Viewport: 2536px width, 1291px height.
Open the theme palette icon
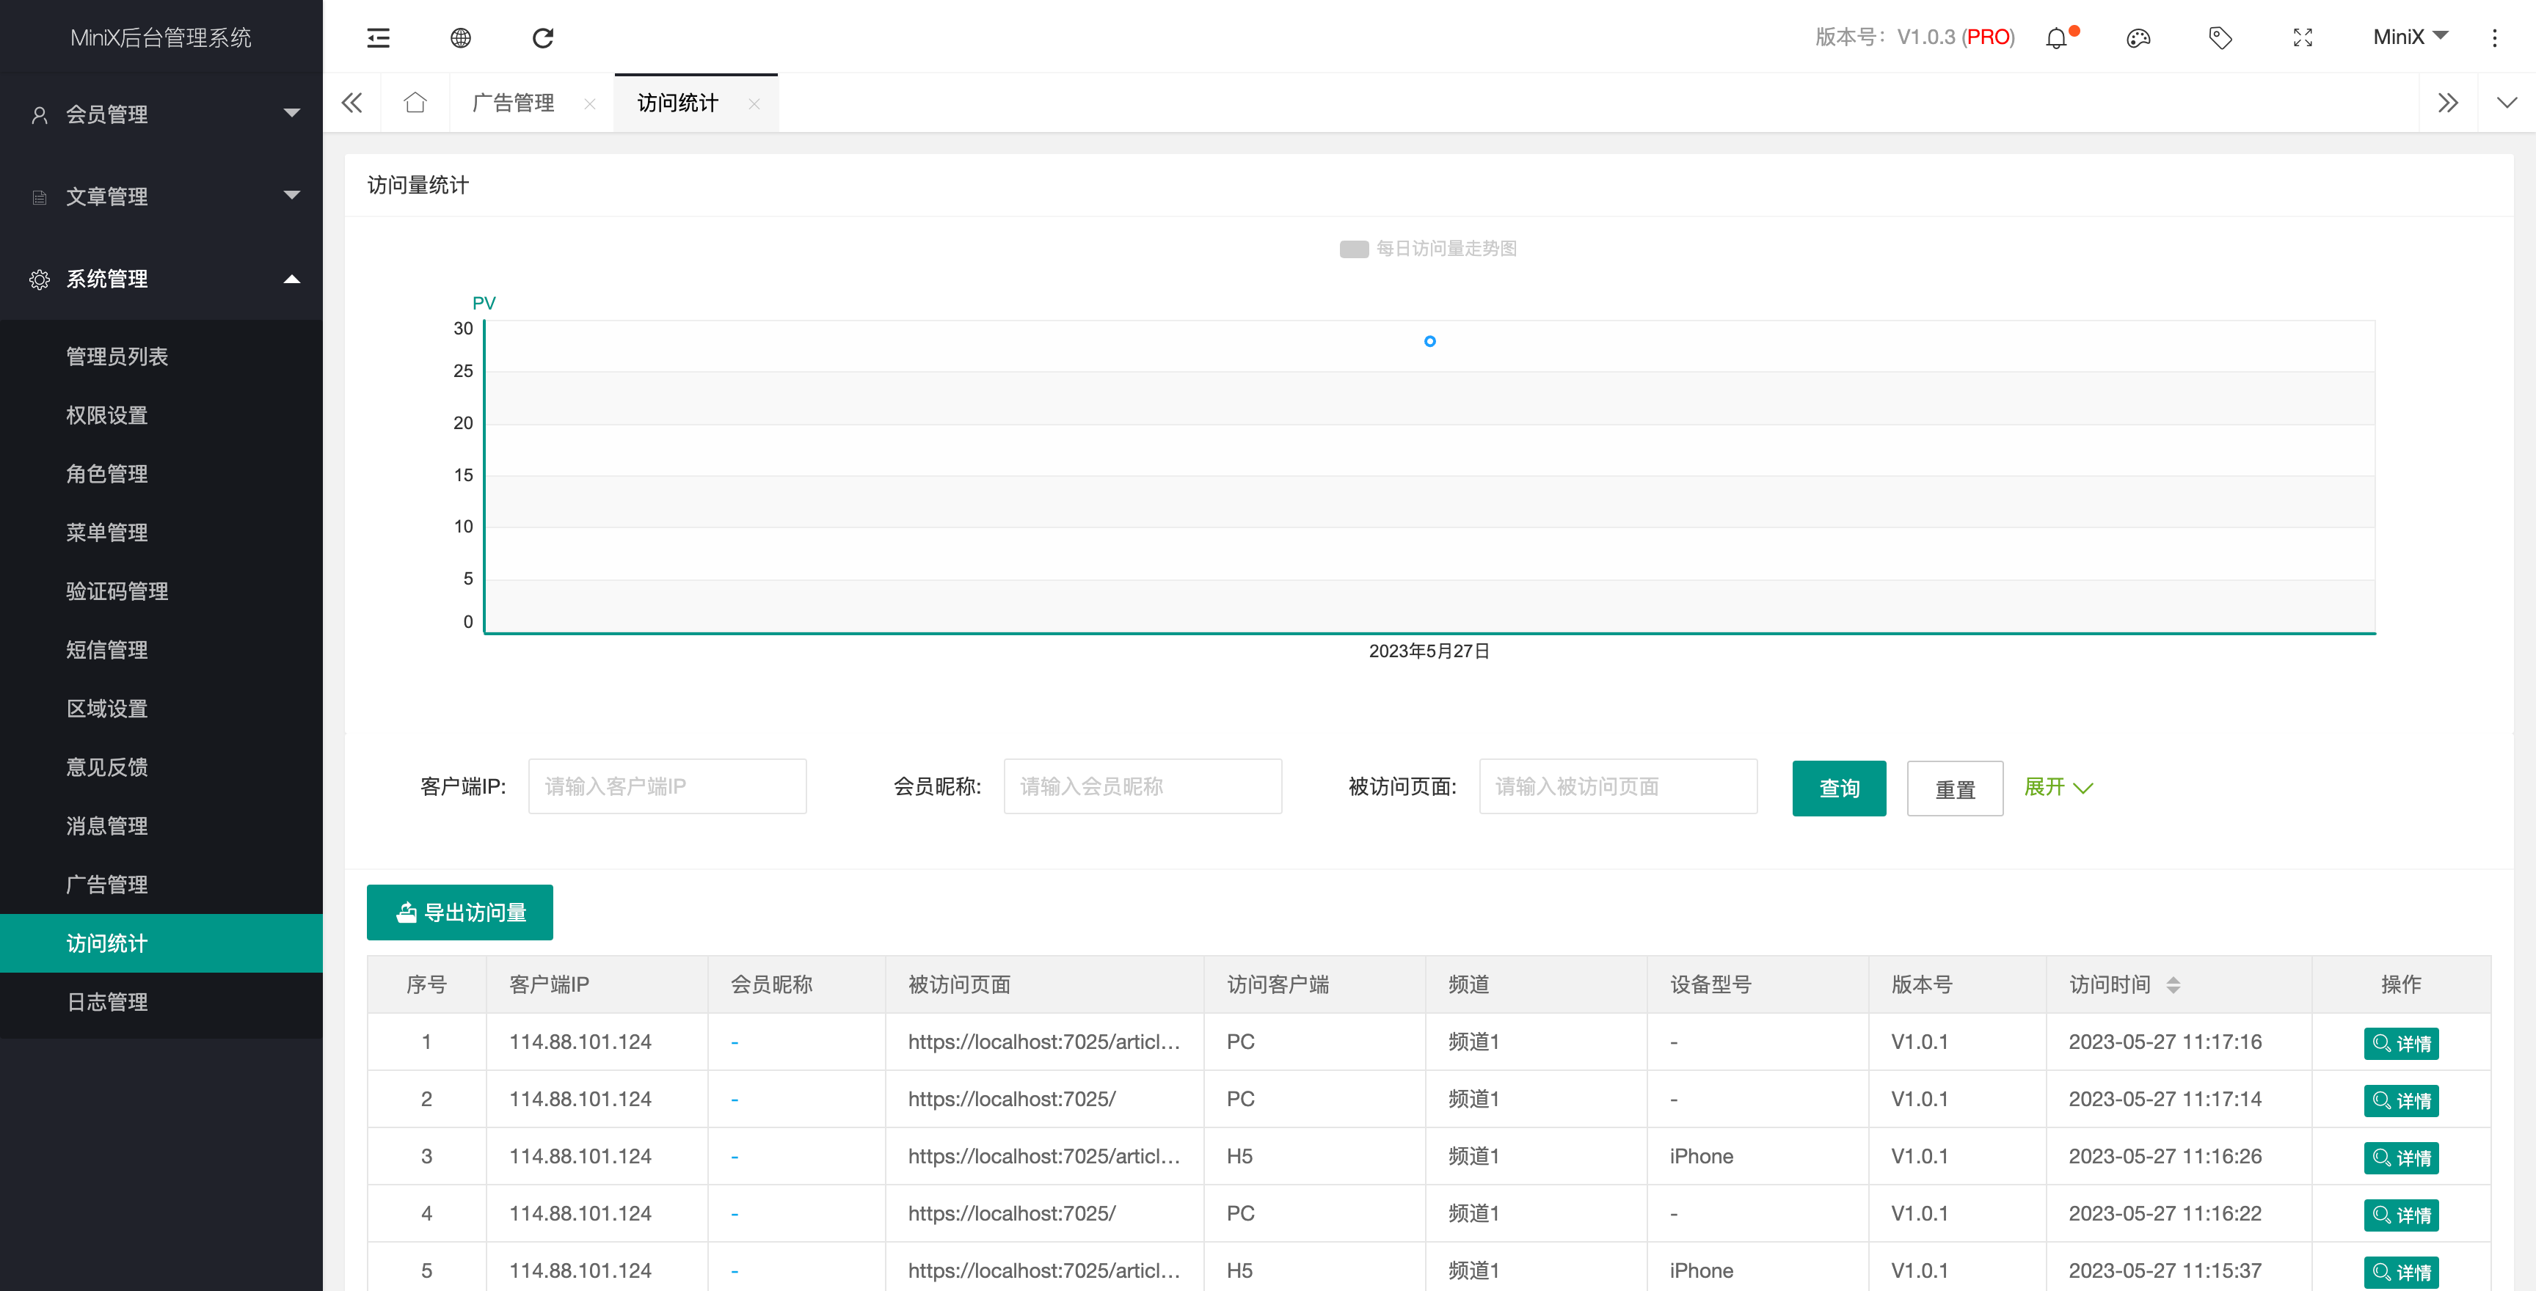point(2138,38)
